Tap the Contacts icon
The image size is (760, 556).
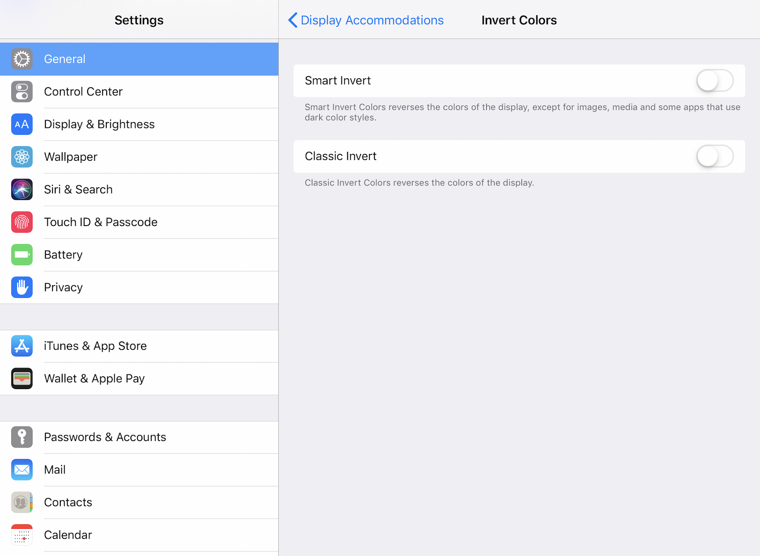coord(22,502)
